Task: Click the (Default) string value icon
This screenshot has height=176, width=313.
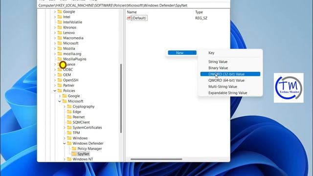Action: 129,18
